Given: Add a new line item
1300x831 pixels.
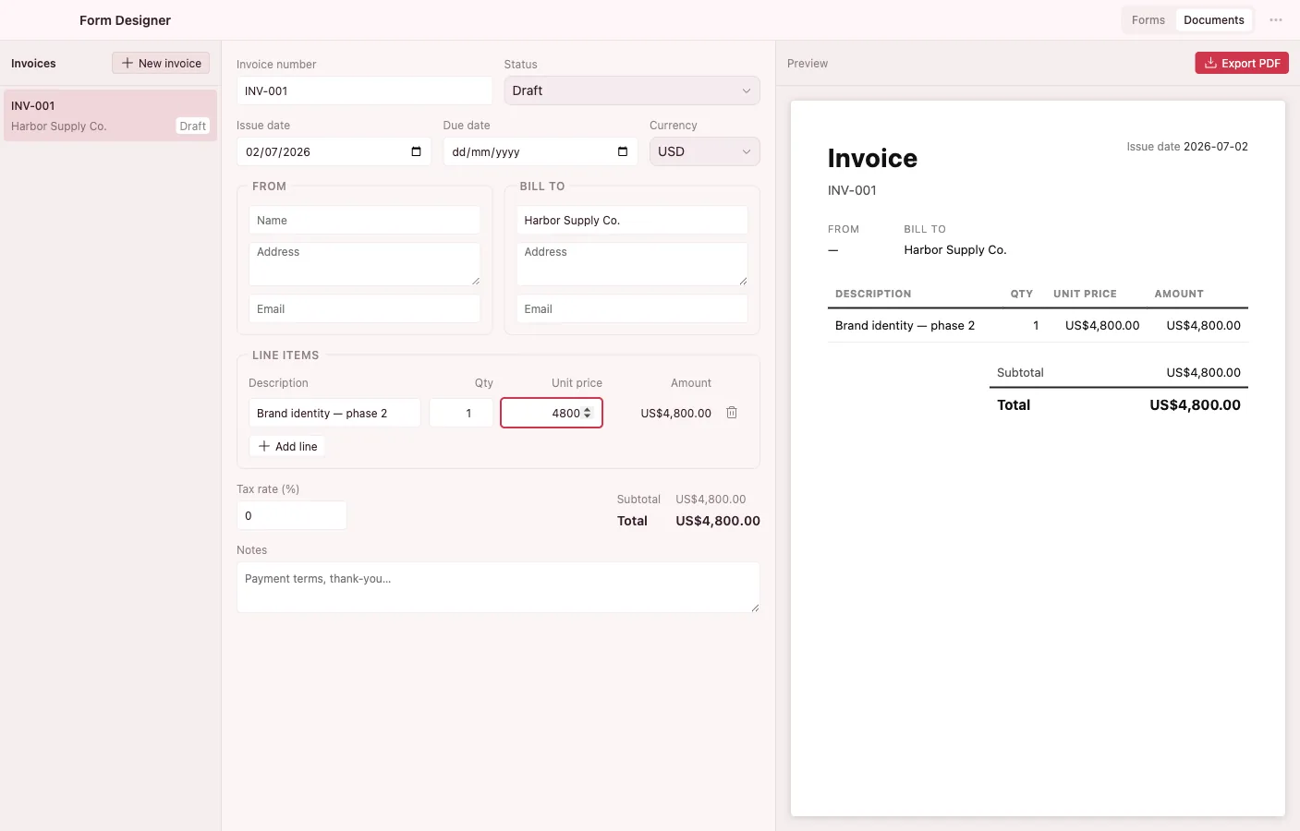Looking at the screenshot, I should coord(287,446).
